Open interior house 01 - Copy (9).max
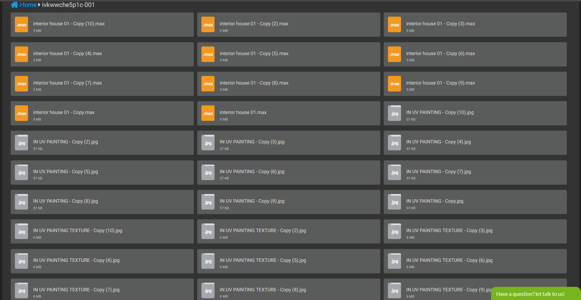The height and width of the screenshot is (300, 581). (440, 83)
